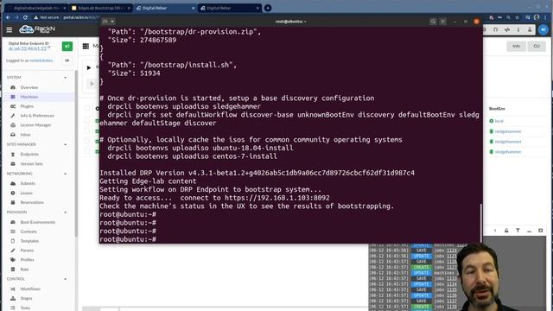Minimize the event log panel
This screenshot has height=311, width=553.
(529, 231)
